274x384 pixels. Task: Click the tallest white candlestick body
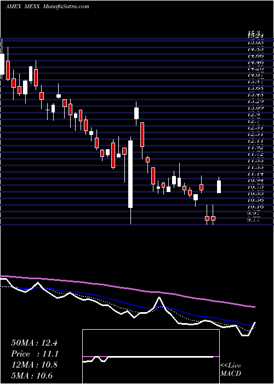(x=130, y=174)
